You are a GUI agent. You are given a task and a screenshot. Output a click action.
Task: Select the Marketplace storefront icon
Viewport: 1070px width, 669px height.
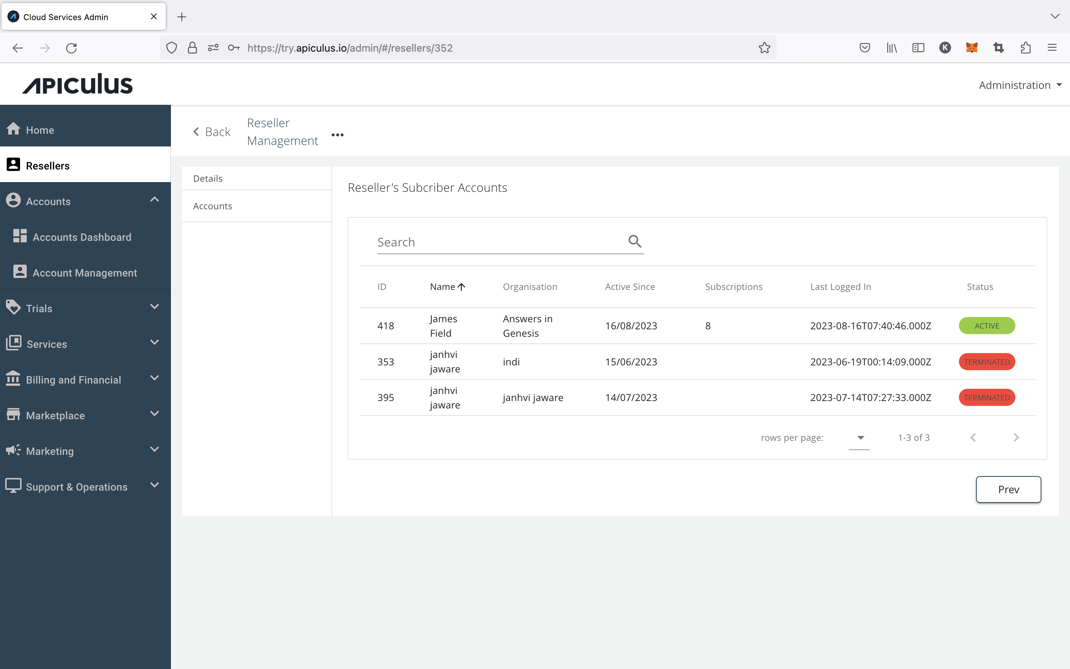pyautogui.click(x=14, y=414)
